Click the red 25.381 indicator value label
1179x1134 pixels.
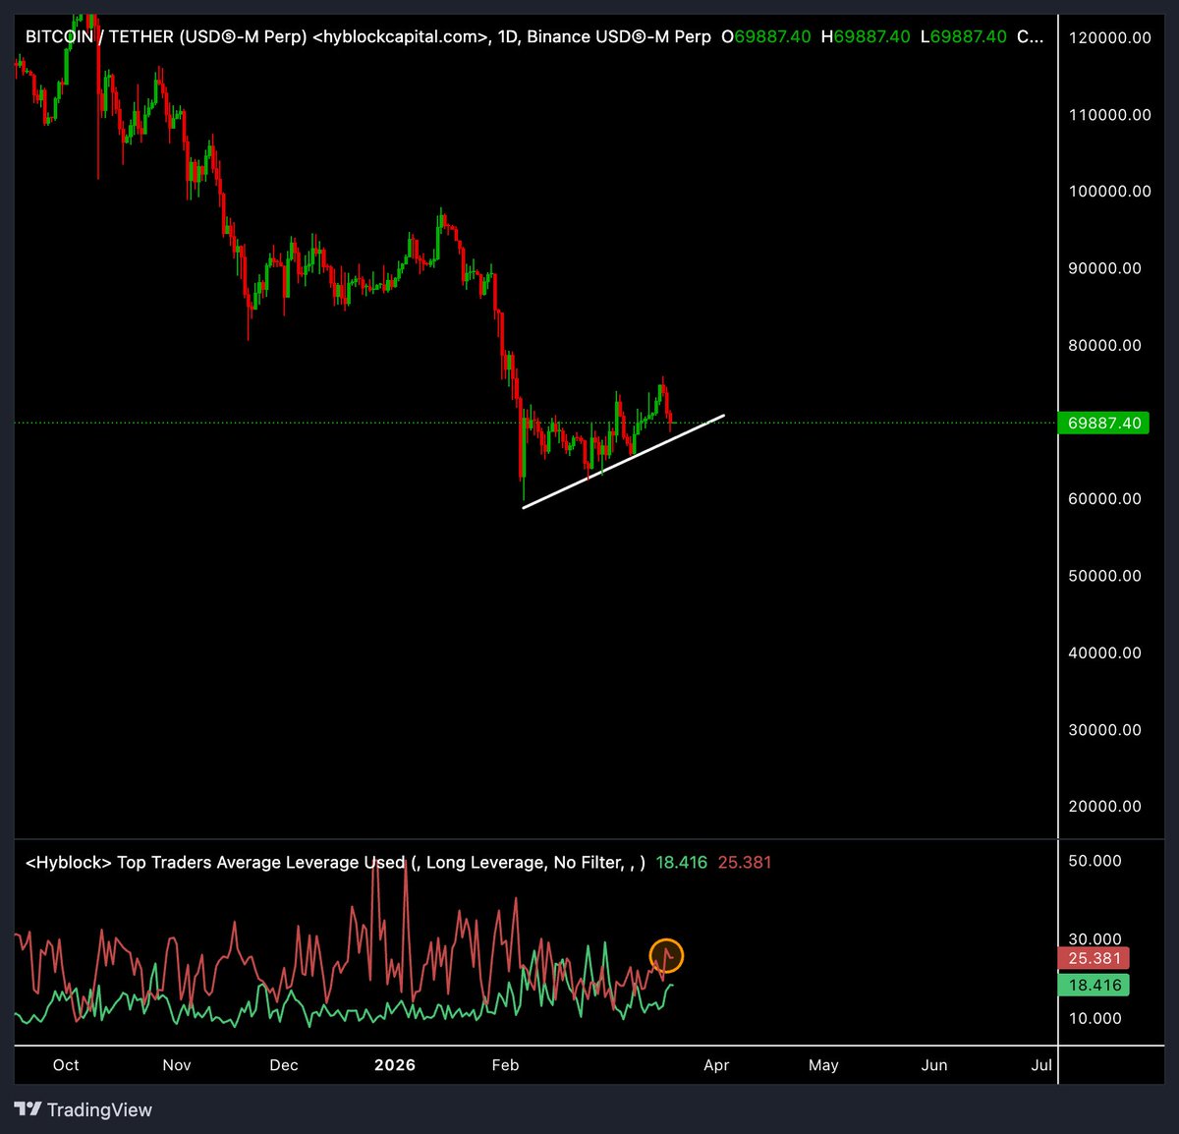(1095, 958)
